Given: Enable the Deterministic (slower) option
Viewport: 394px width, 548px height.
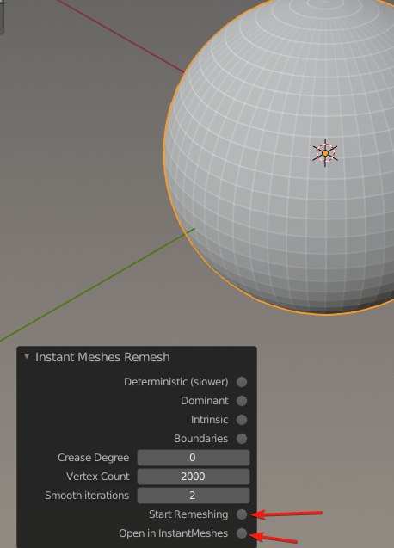Looking at the screenshot, I should tap(242, 382).
